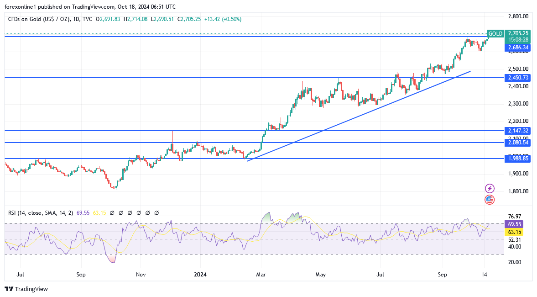The image size is (537, 297).
Task: Click the CFDs on Gold (US$ / OZ) title
Action: point(39,19)
